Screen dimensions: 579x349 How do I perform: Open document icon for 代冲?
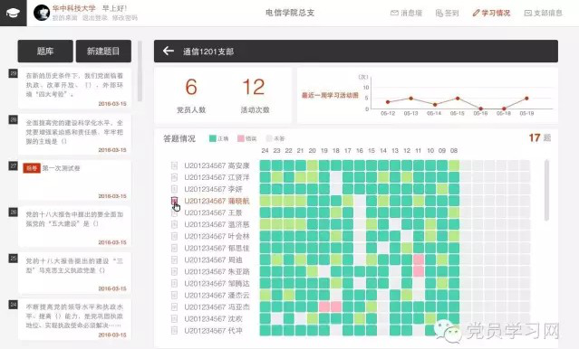(x=174, y=331)
